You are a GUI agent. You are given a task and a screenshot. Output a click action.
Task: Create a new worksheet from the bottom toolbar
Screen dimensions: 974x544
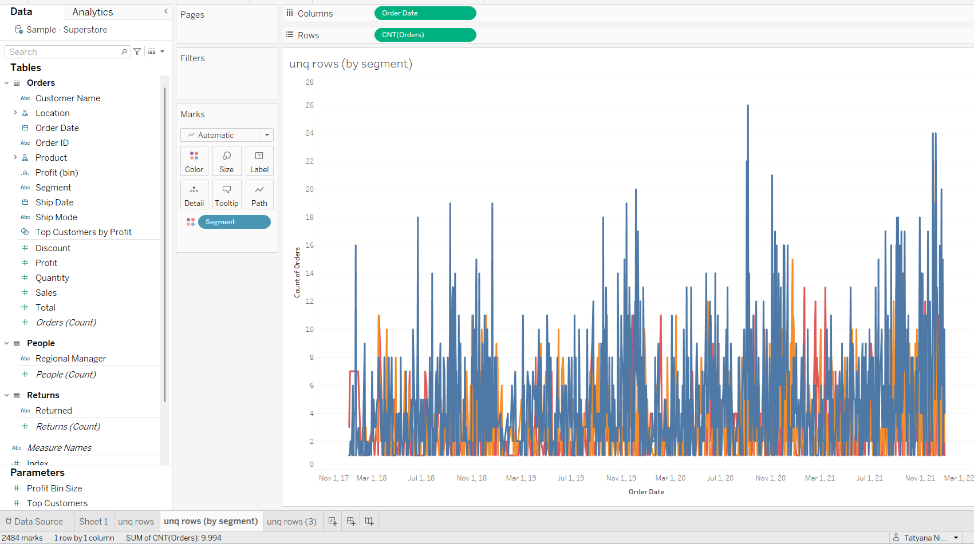click(332, 521)
